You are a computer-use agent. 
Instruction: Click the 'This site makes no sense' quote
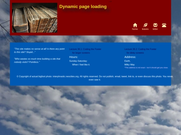click(x=39, y=51)
